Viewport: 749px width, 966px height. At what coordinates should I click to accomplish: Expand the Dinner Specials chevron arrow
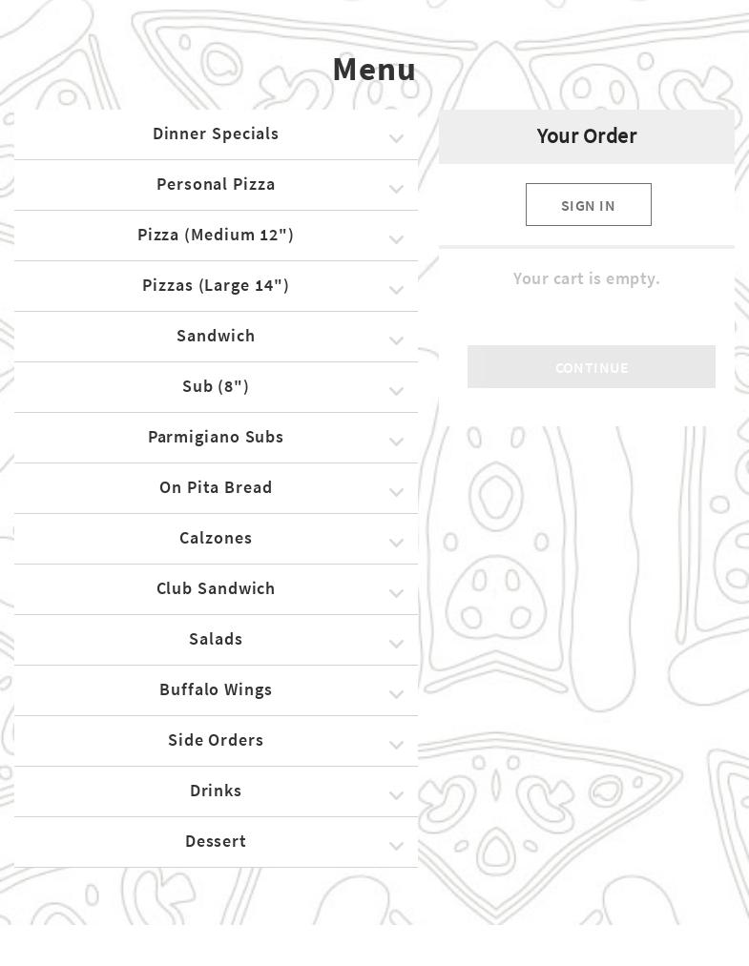[x=396, y=139]
